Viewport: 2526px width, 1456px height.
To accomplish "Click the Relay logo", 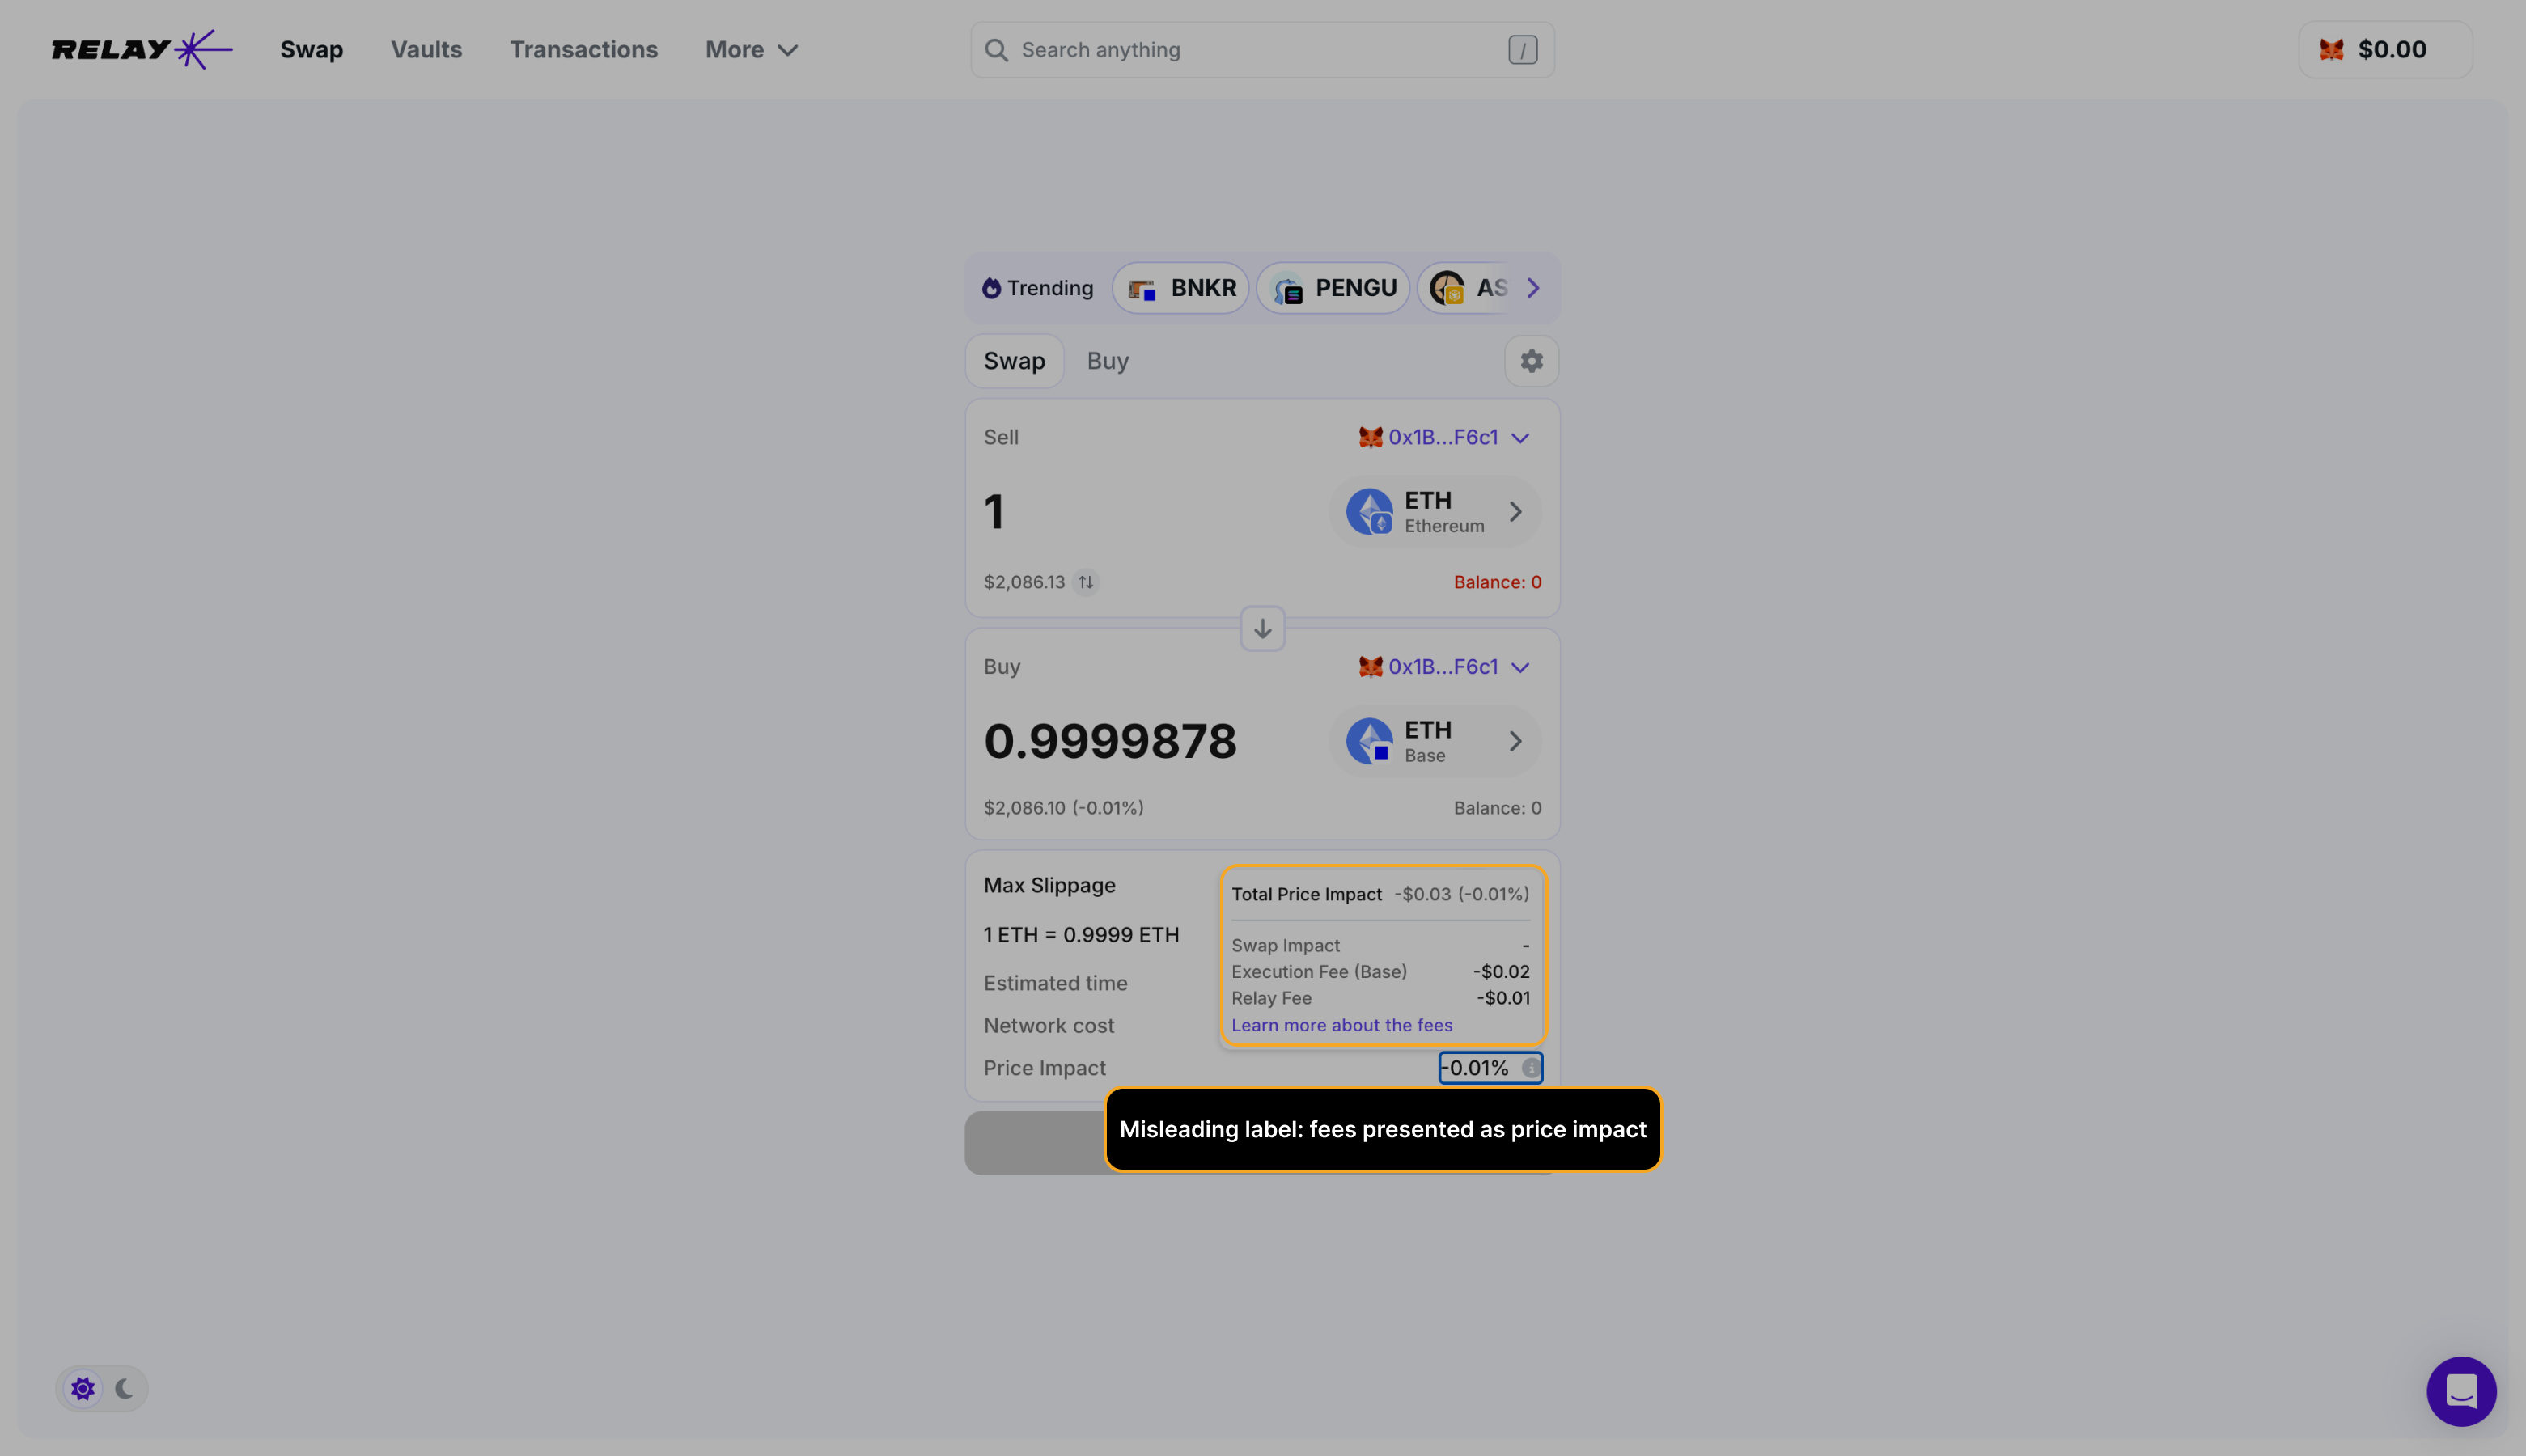I will [141, 49].
